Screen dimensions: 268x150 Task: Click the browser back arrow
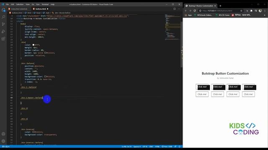(186, 11)
